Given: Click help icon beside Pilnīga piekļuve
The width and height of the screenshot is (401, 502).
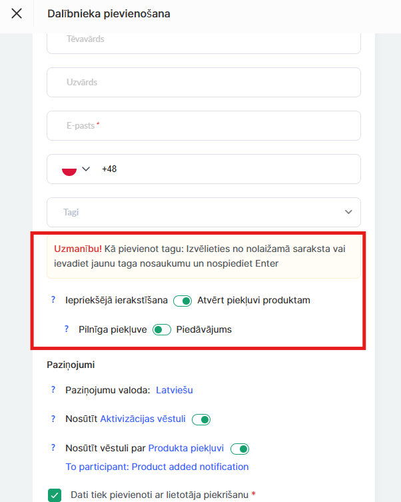Looking at the screenshot, I should [67, 329].
